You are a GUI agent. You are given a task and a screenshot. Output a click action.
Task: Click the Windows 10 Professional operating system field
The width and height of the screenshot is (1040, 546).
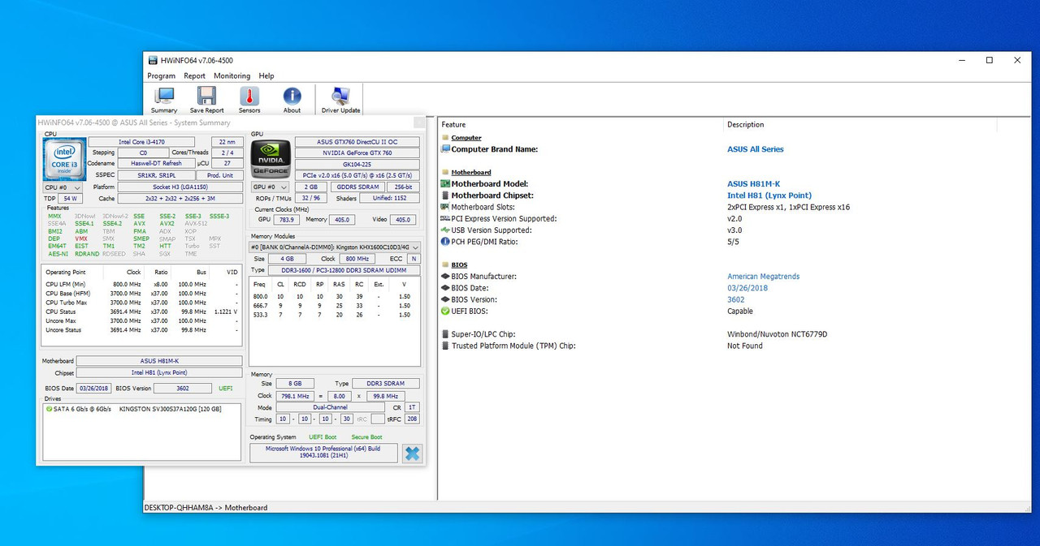(324, 453)
